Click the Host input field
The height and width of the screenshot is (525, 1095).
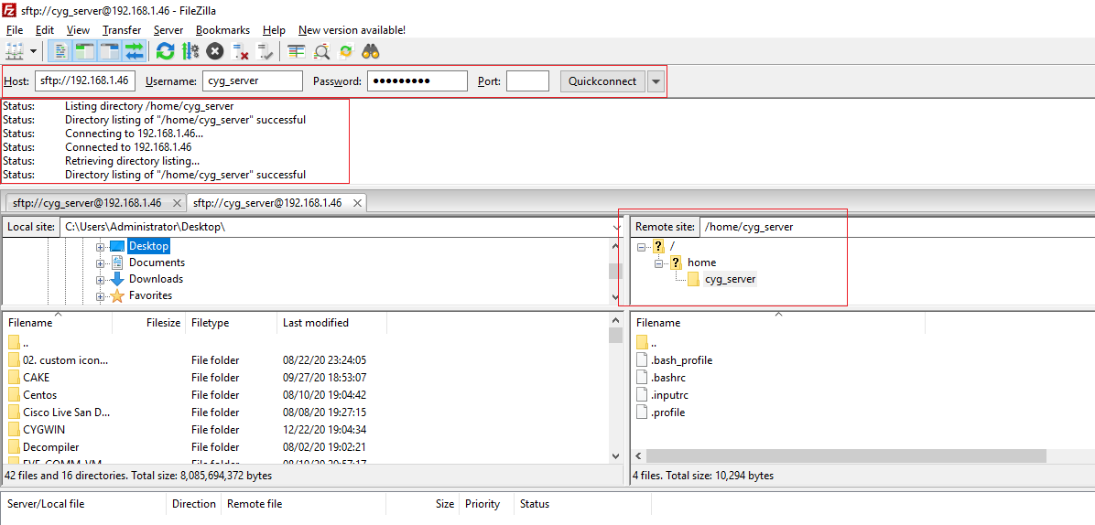point(84,80)
